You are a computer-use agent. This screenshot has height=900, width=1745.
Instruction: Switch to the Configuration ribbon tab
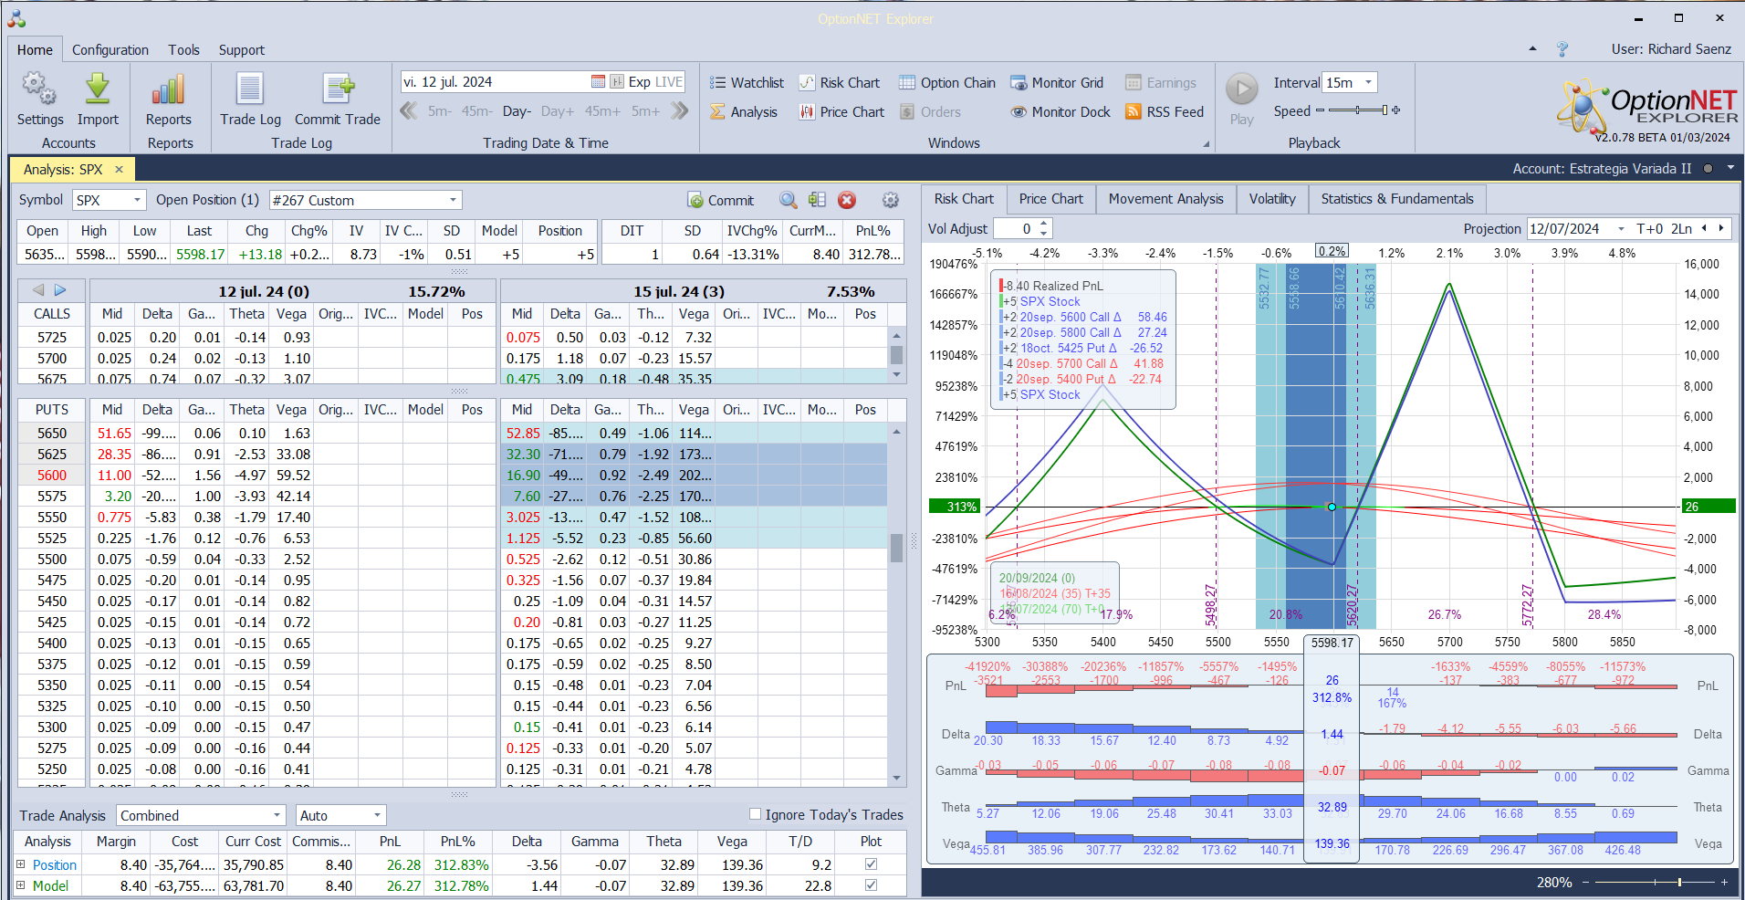(x=110, y=50)
